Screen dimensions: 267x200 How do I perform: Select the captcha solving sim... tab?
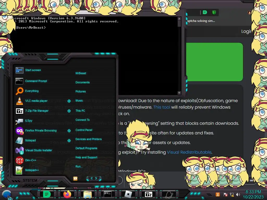(201, 21)
